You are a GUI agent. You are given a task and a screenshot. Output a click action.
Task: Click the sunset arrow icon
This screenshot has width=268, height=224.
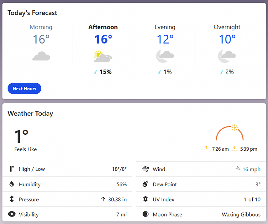tap(234, 149)
